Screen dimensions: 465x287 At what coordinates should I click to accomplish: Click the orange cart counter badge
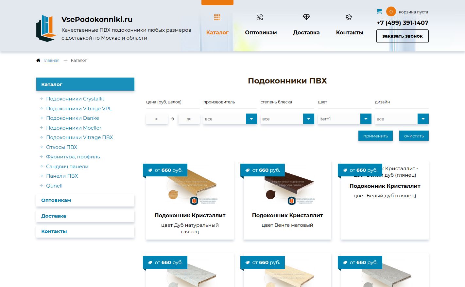(391, 11)
